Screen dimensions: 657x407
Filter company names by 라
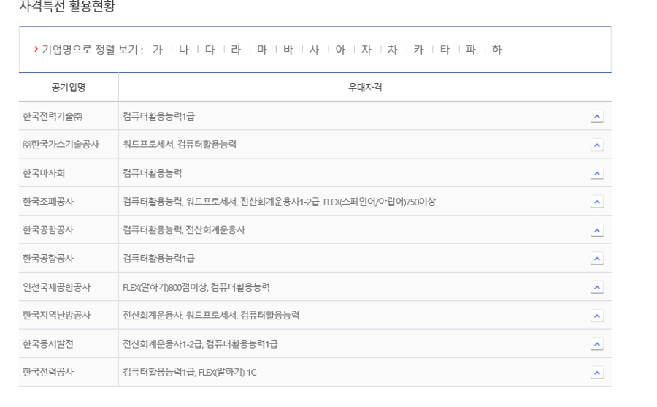(x=236, y=50)
